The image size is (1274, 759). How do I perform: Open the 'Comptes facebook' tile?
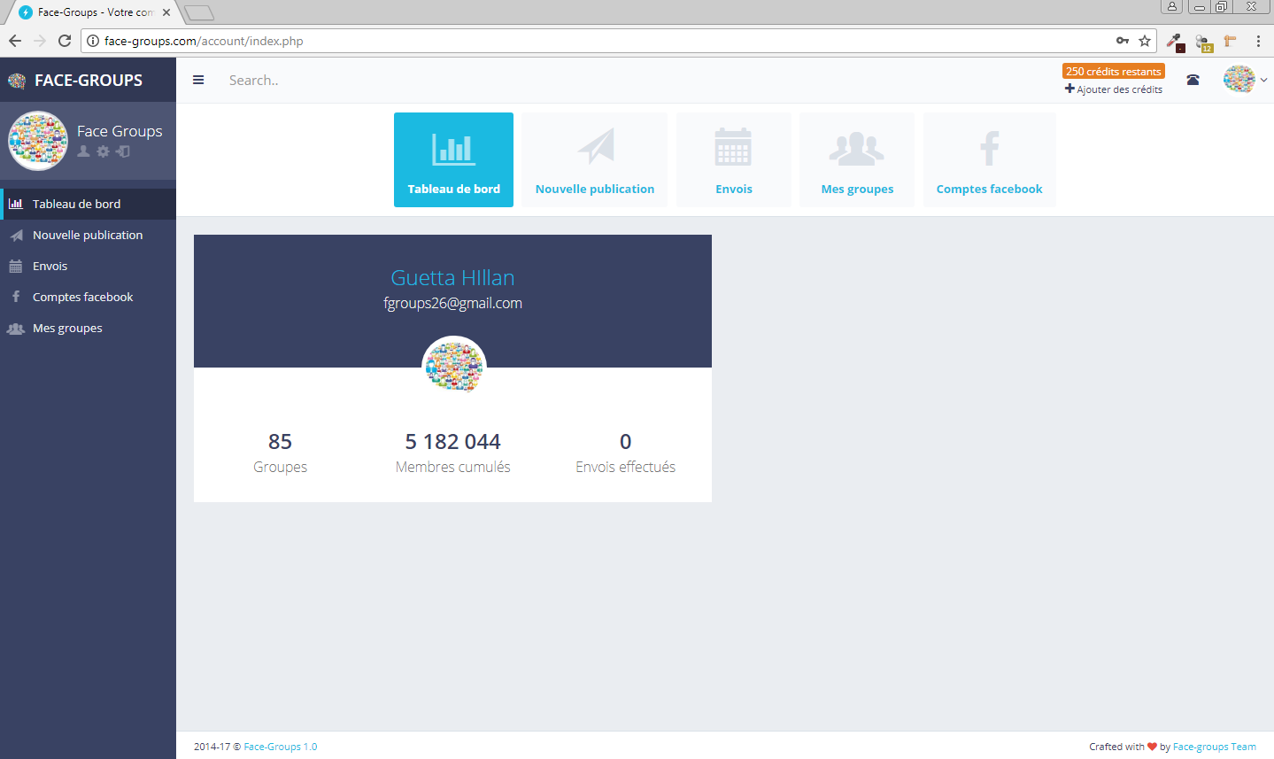click(989, 160)
